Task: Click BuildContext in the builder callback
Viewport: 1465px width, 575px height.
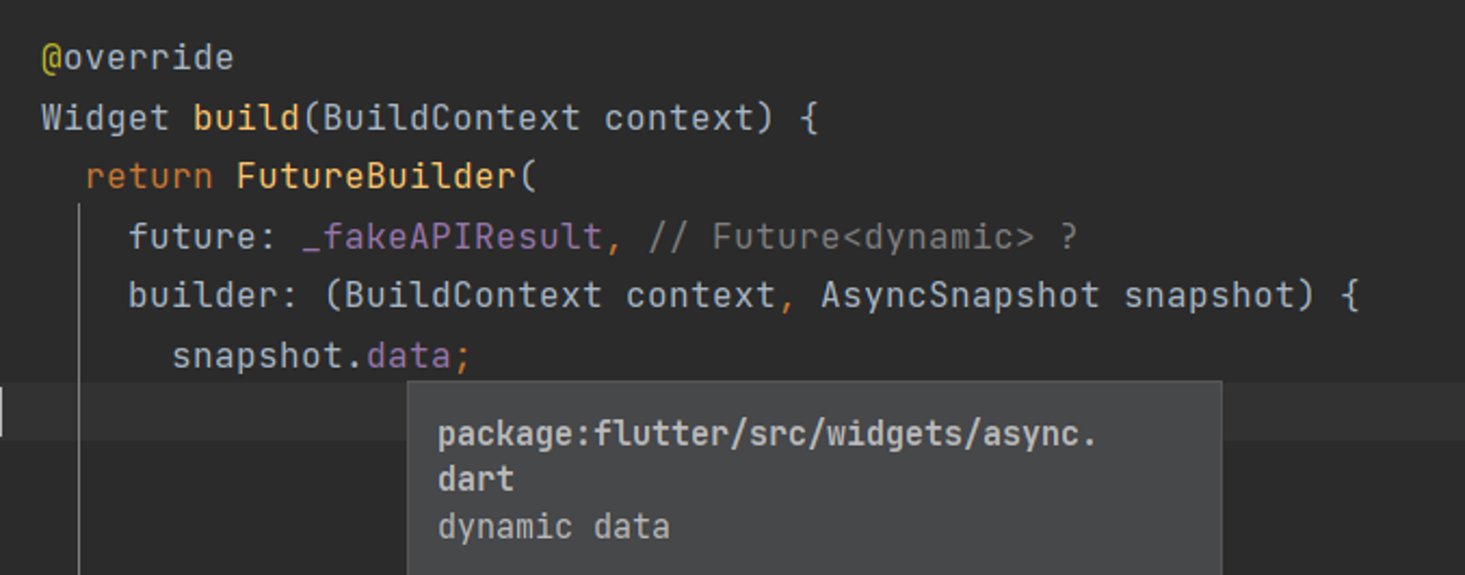Action: (473, 296)
